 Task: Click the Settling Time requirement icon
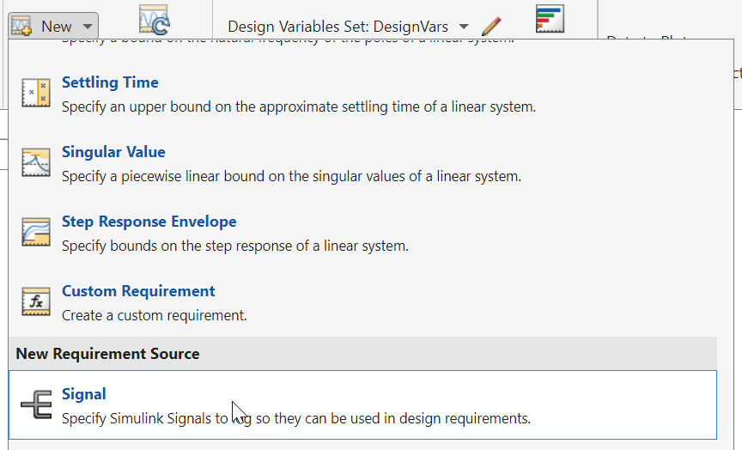pyautogui.click(x=36, y=93)
